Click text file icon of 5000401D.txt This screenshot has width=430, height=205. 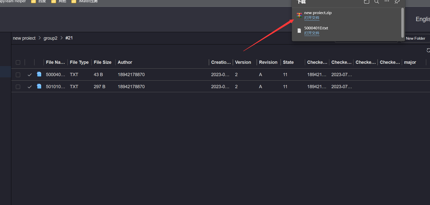(x=299, y=31)
